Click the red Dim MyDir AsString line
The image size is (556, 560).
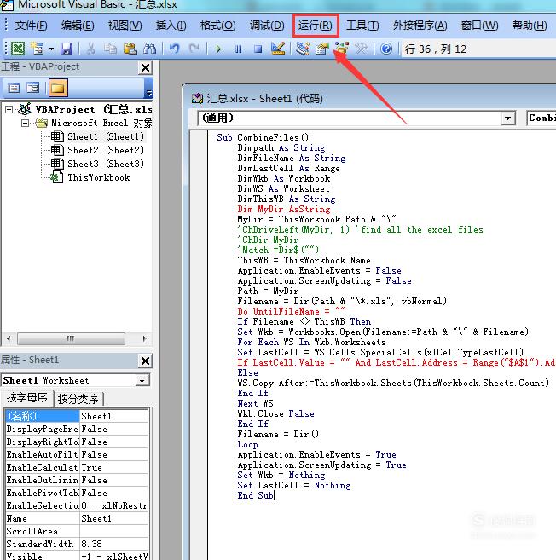pos(284,210)
